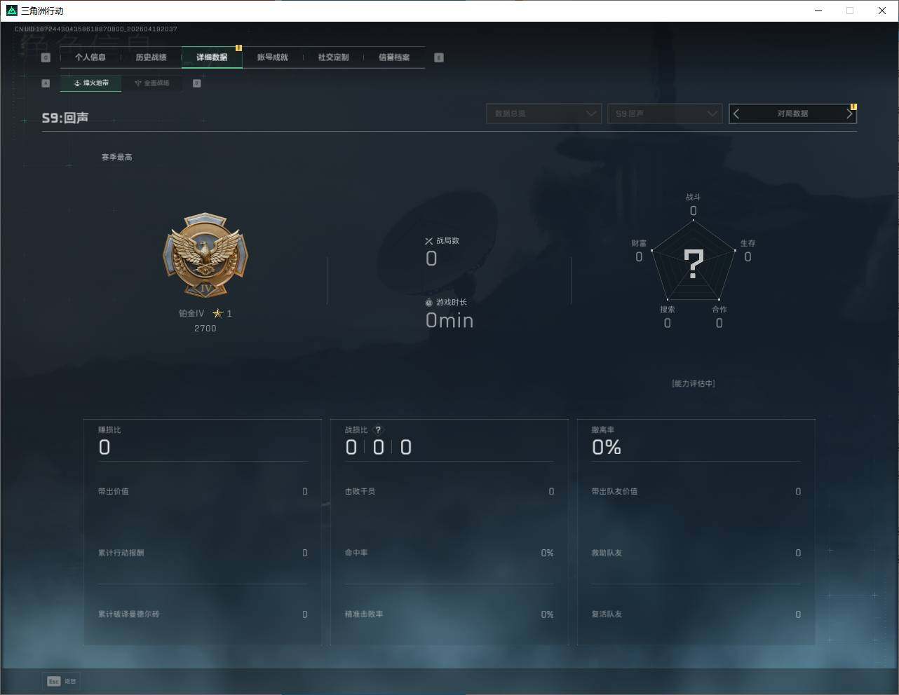
Task: Switch to the 信誉档案 tab
Action: coord(394,57)
